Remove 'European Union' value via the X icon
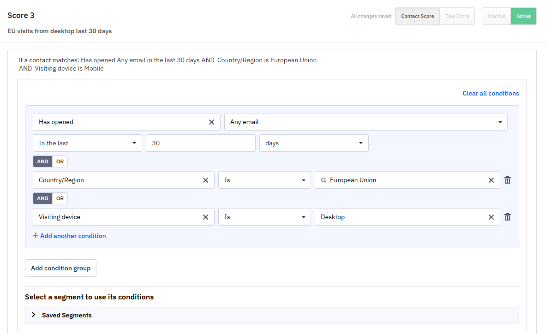 [x=491, y=180]
